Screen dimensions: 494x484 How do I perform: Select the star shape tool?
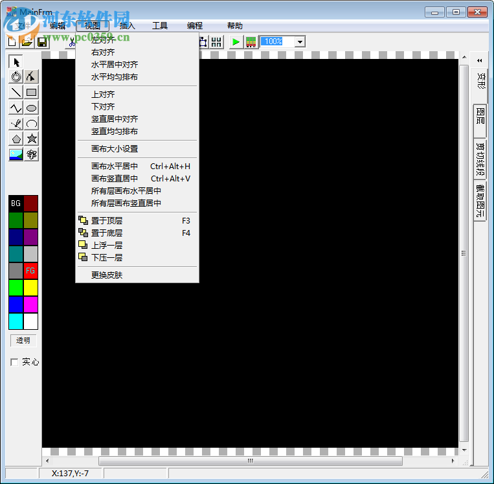(x=31, y=139)
